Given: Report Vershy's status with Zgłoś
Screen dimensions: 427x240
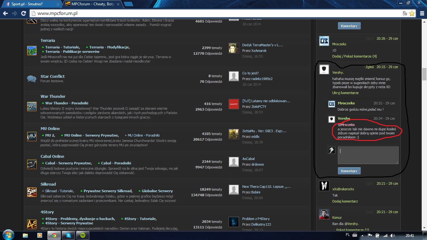Looking at the screenshot, I should point(370,67).
